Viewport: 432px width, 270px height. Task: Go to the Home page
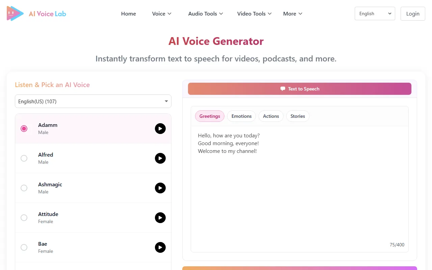coord(129,14)
